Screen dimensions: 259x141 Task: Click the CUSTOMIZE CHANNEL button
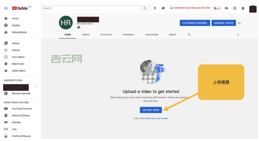pyautogui.click(x=195, y=23)
